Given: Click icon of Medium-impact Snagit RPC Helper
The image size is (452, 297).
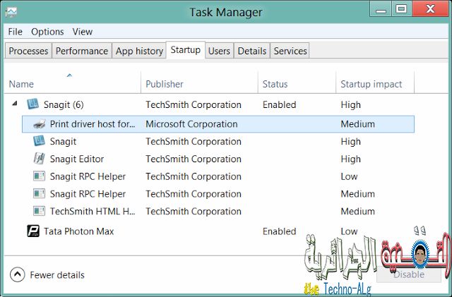Looking at the screenshot, I should tap(39, 193).
